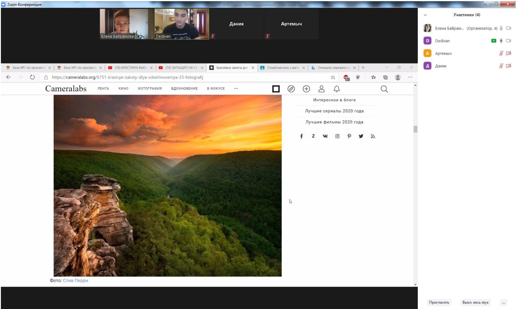Open the ФОТОГРАФИЯ menu item

pos(150,89)
